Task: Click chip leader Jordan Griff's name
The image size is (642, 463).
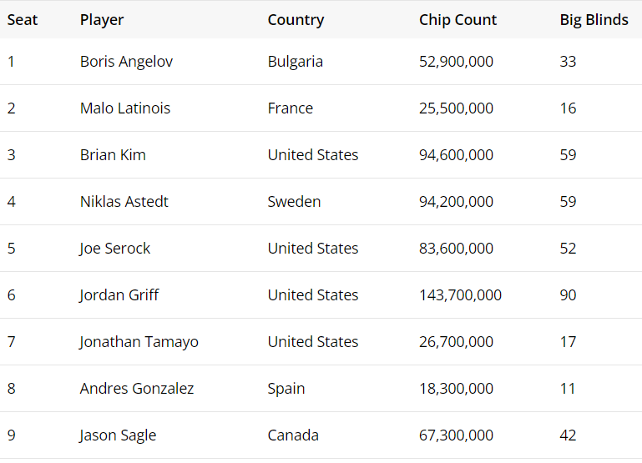Action: [x=119, y=295]
